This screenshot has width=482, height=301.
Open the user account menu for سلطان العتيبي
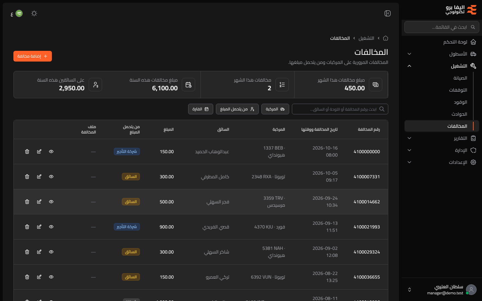point(442,290)
